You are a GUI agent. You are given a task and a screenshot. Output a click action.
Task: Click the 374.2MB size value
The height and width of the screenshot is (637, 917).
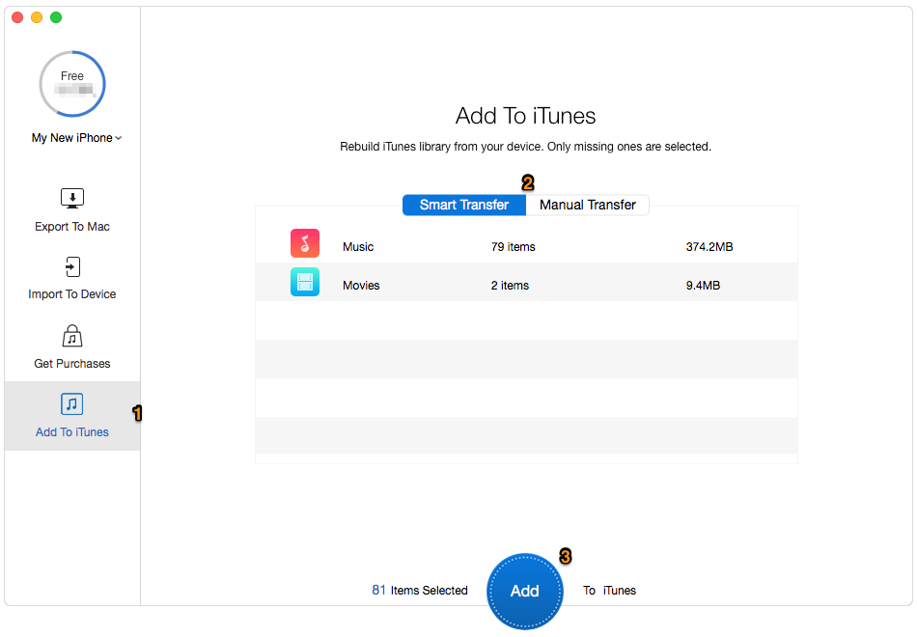(x=709, y=247)
